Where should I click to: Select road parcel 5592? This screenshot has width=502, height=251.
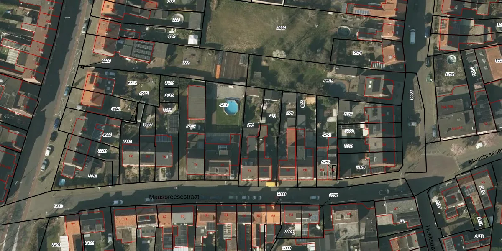411,95
